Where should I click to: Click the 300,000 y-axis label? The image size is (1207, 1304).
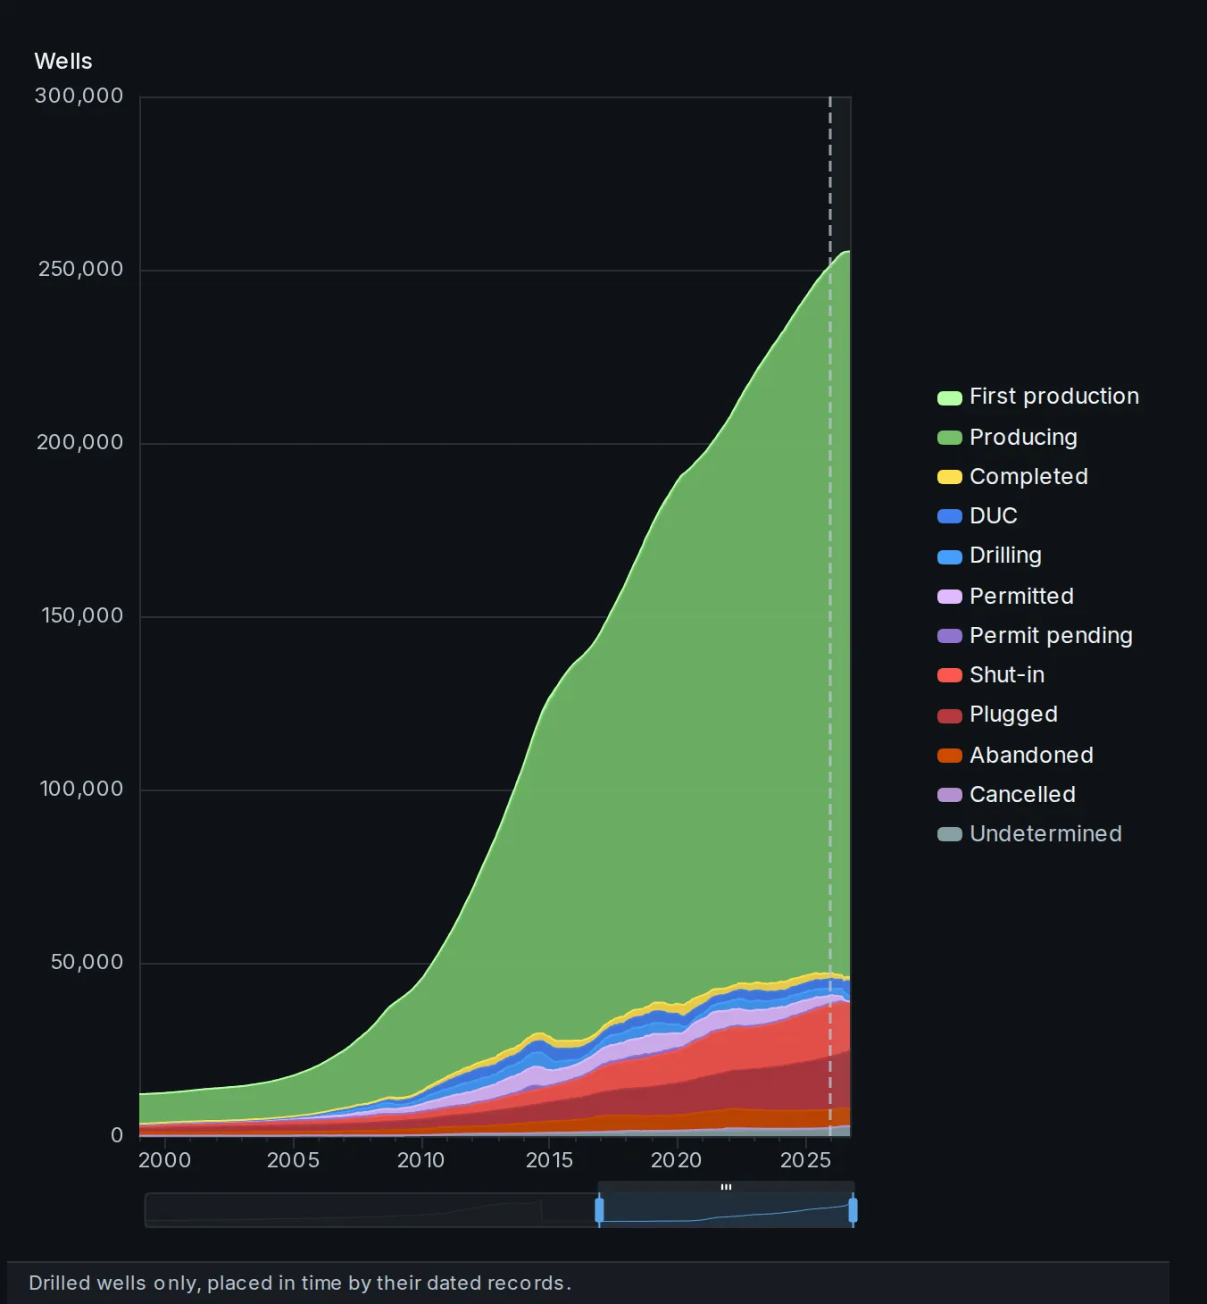(x=79, y=96)
